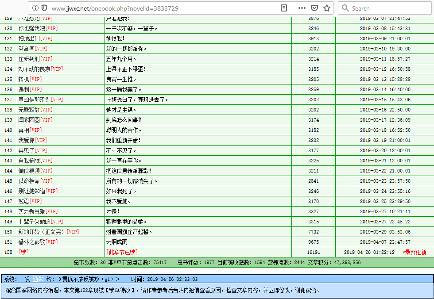Open chapter 134 title 劝不动的良京
Image resolution: width=434 pixels, height=299 pixels.
tap(34, 69)
